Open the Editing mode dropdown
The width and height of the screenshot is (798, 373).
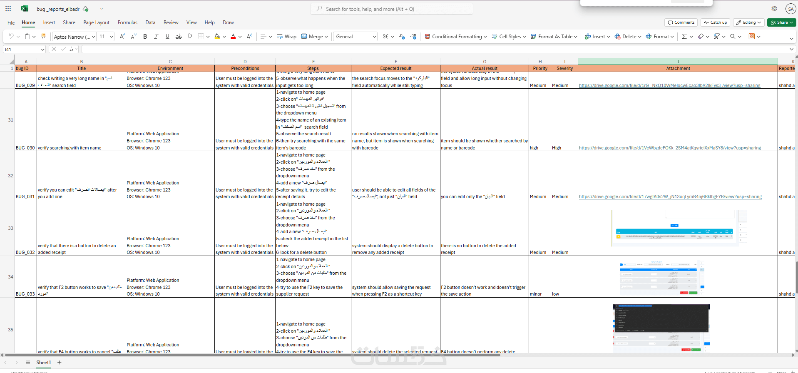(749, 22)
